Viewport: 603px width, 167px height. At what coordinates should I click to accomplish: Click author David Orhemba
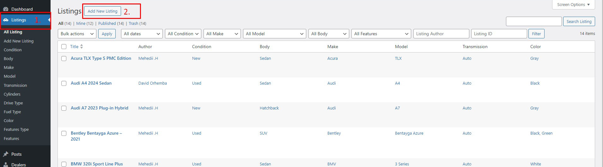pos(153,83)
